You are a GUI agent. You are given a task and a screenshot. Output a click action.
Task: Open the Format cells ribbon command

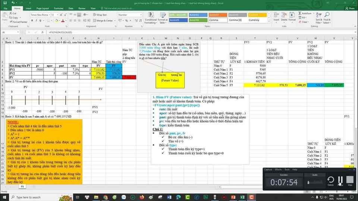pos(292,17)
